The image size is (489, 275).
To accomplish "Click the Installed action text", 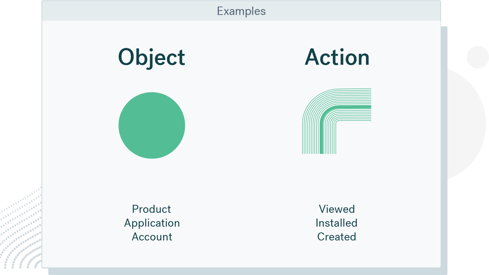I will pos(336,223).
